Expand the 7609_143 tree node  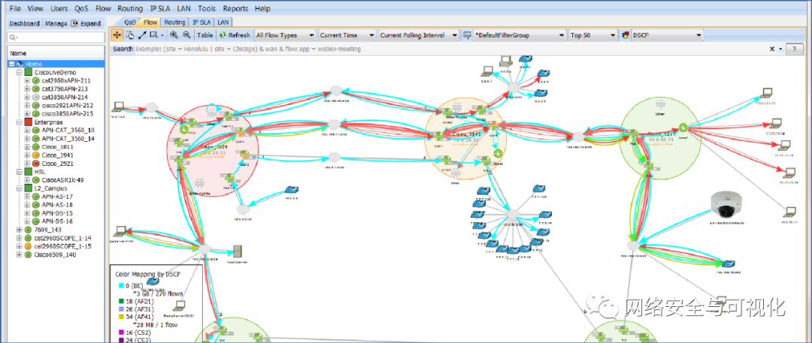pos(19,229)
